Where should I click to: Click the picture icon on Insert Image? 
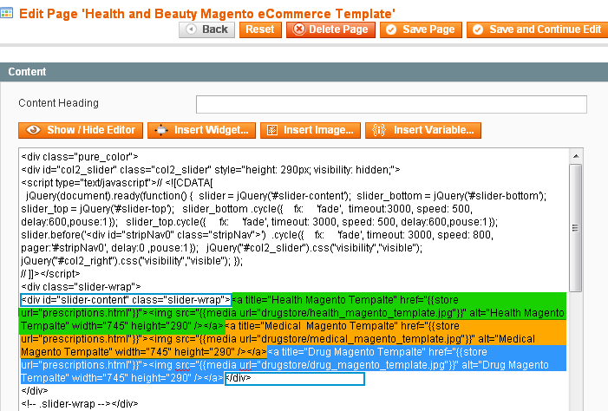pyautogui.click(x=272, y=130)
